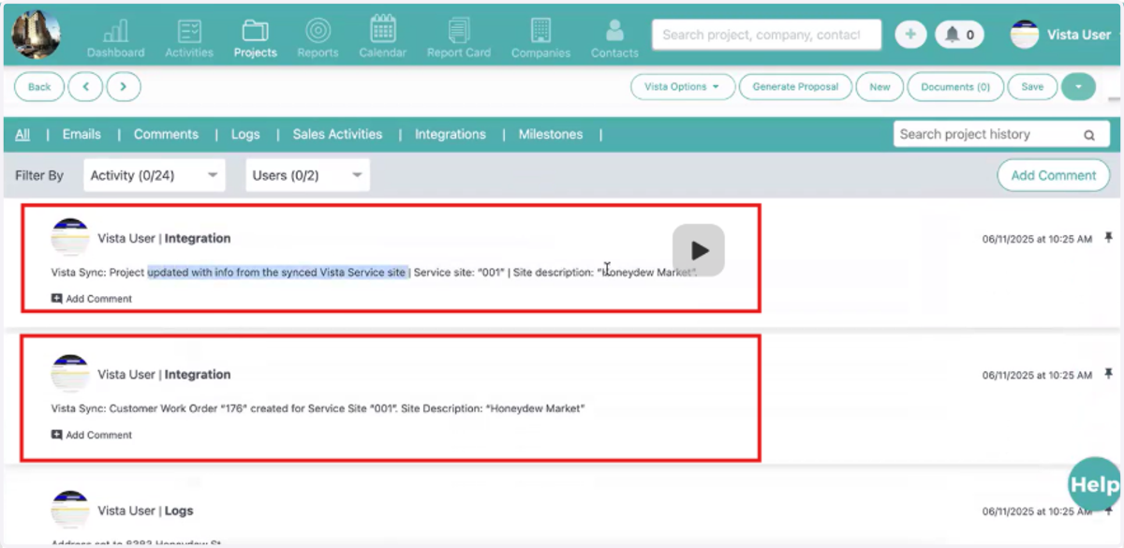Go to the Projects section
1124x548 pixels.
[256, 38]
